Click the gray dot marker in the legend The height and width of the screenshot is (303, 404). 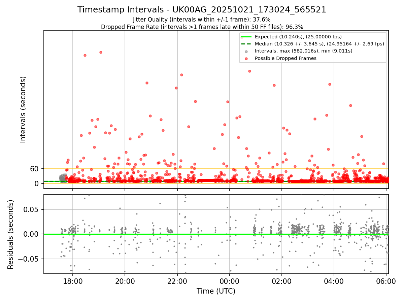(x=246, y=51)
